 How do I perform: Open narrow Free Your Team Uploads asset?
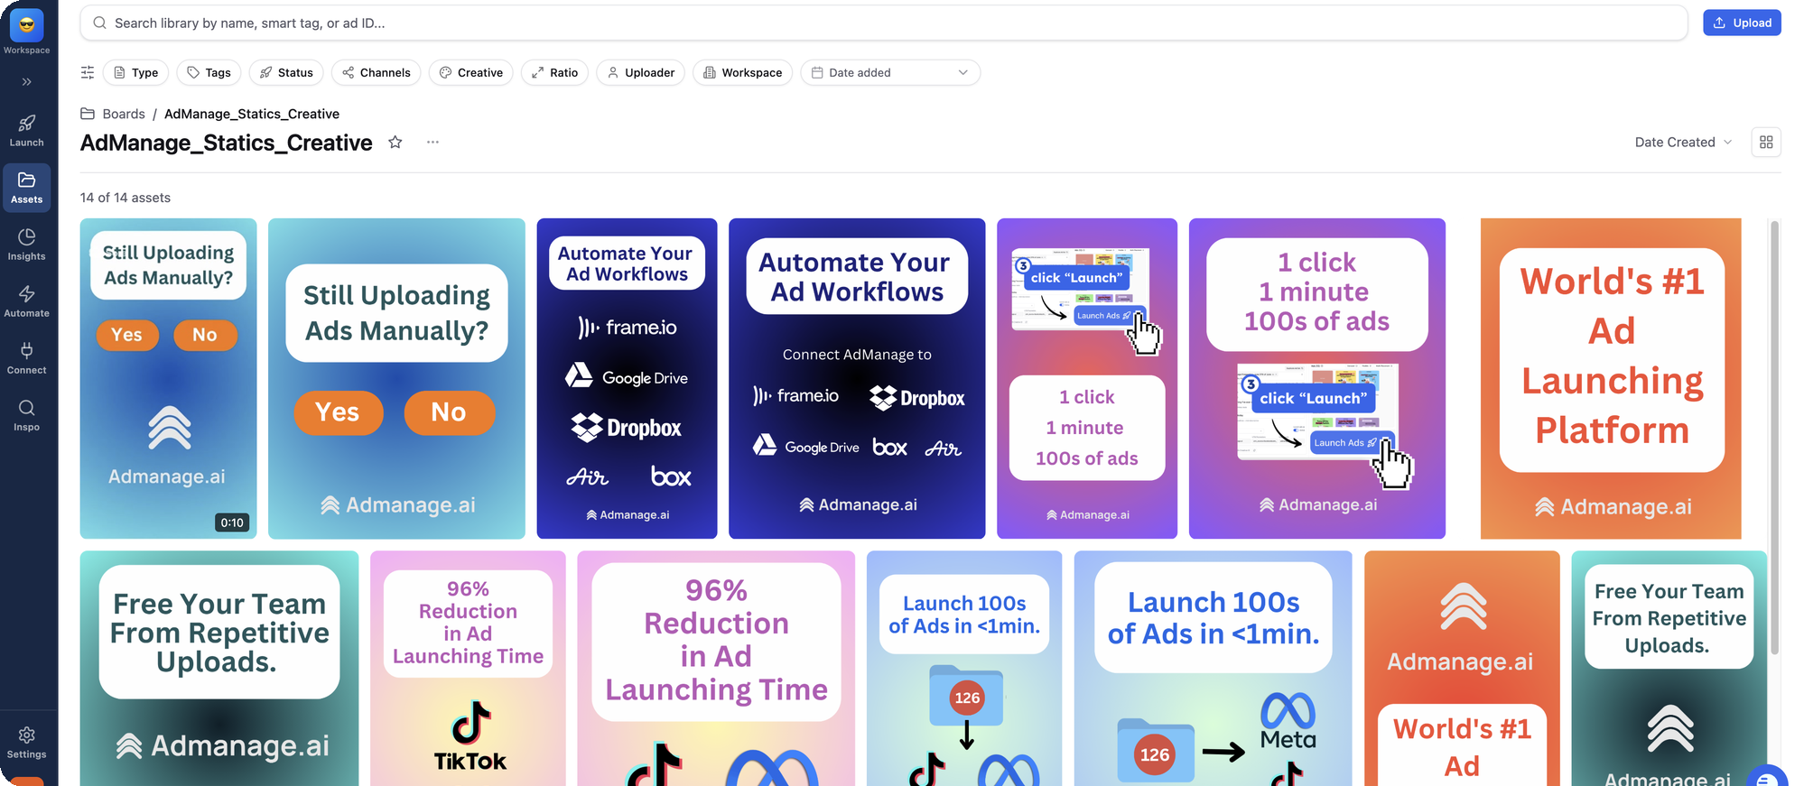click(1669, 668)
